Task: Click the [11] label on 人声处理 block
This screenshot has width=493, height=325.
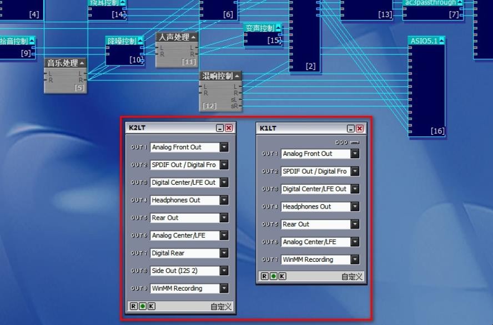Action: click(189, 62)
